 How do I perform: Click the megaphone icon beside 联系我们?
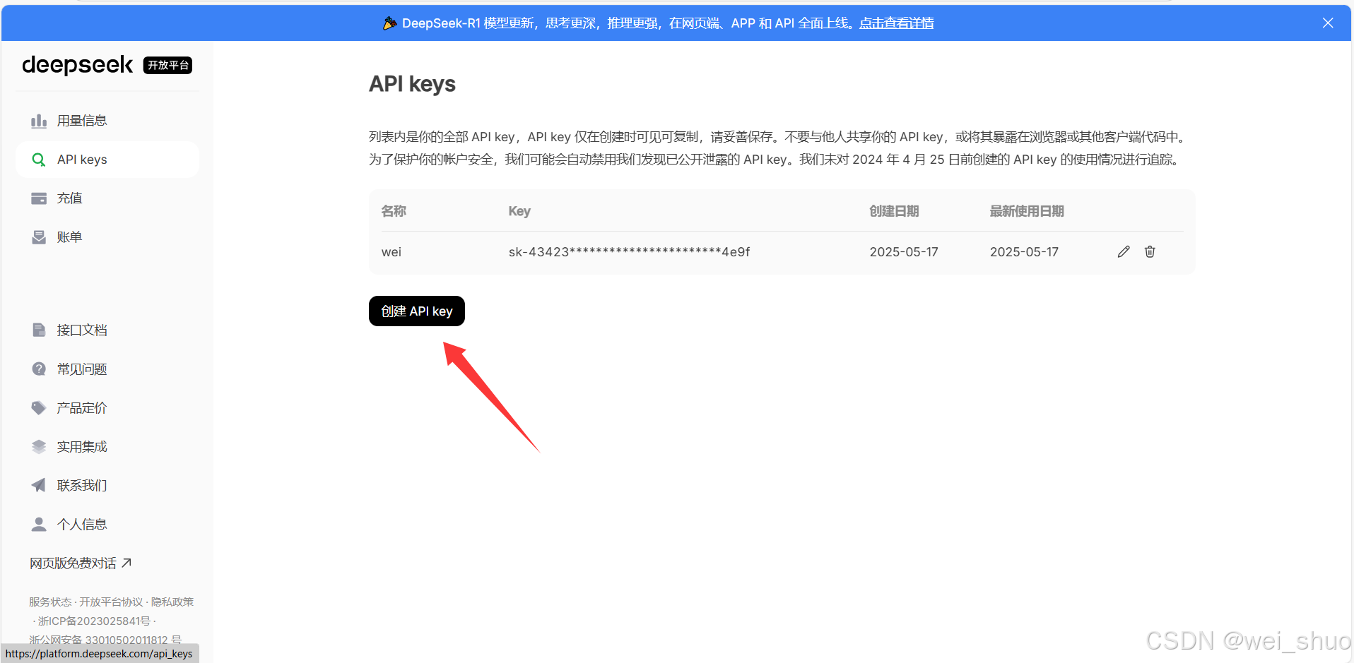[x=39, y=485]
